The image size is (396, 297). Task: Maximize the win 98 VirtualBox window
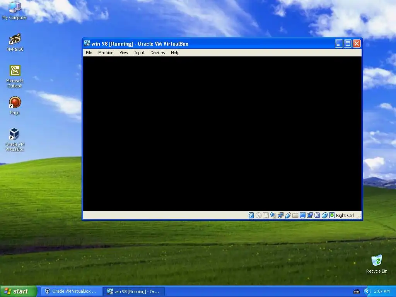tap(348, 44)
